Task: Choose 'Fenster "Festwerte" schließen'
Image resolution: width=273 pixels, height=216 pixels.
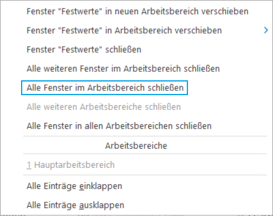Action: (84, 50)
